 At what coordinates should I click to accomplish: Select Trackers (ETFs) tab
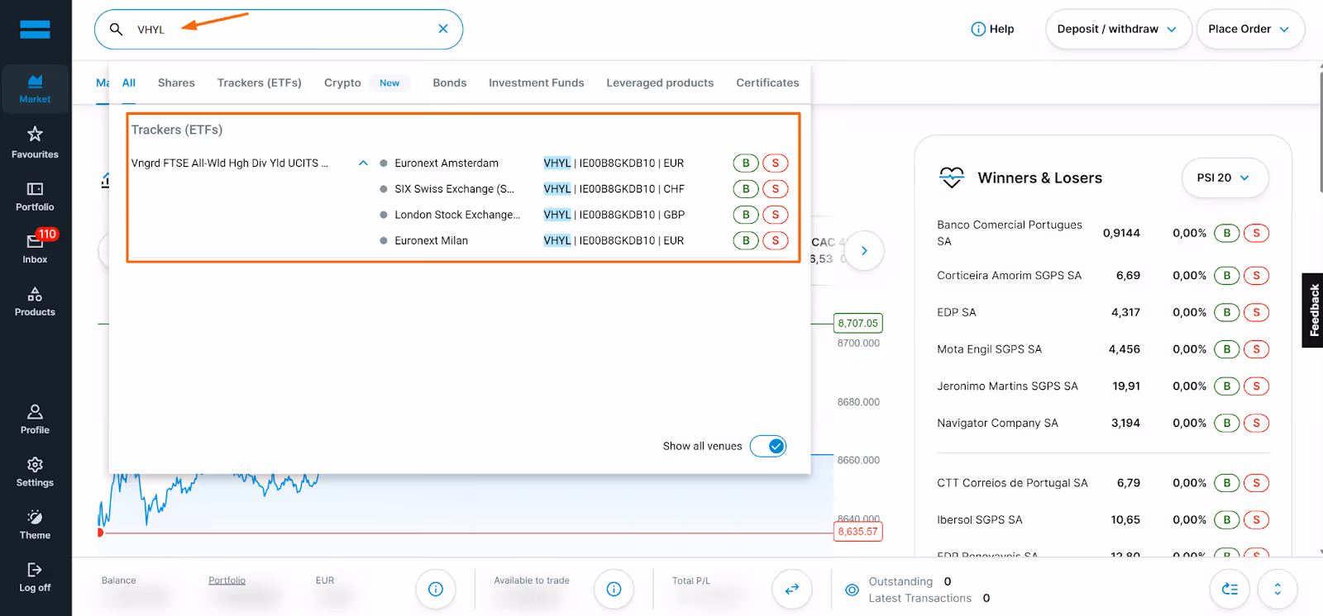260,83
